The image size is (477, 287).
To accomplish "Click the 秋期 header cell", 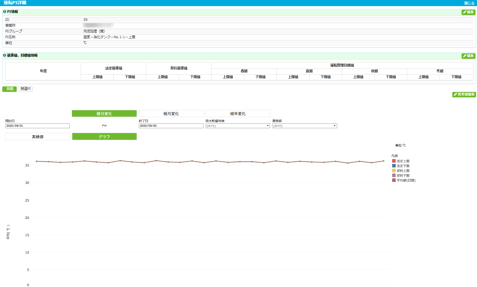I will 374,71.
